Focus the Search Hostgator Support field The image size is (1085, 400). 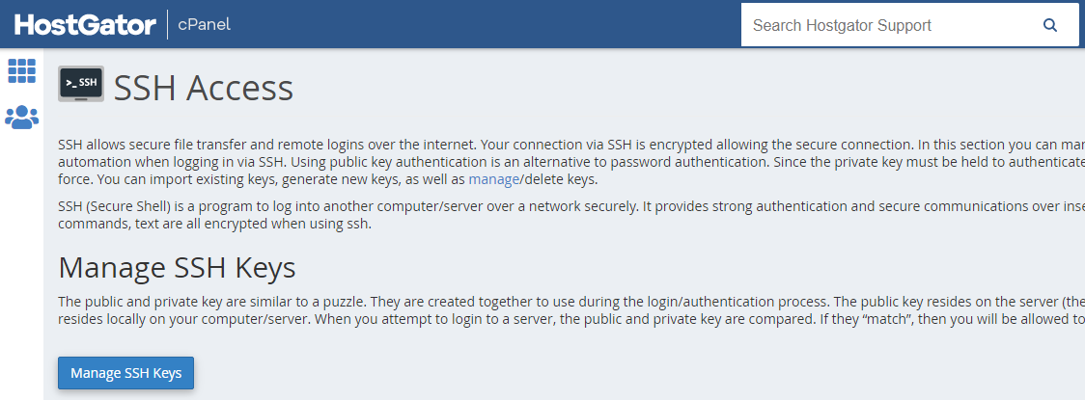888,25
